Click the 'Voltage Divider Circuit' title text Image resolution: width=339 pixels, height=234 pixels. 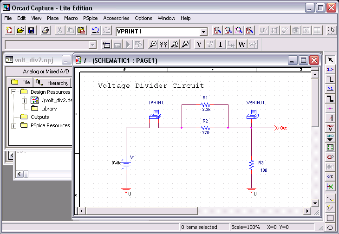(151, 85)
